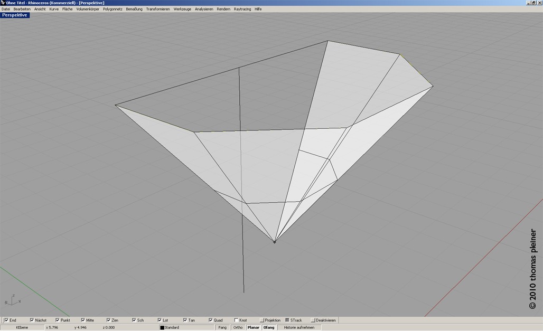Open the Volumenkörper menu
This screenshot has width=543, height=331.
[x=88, y=9]
